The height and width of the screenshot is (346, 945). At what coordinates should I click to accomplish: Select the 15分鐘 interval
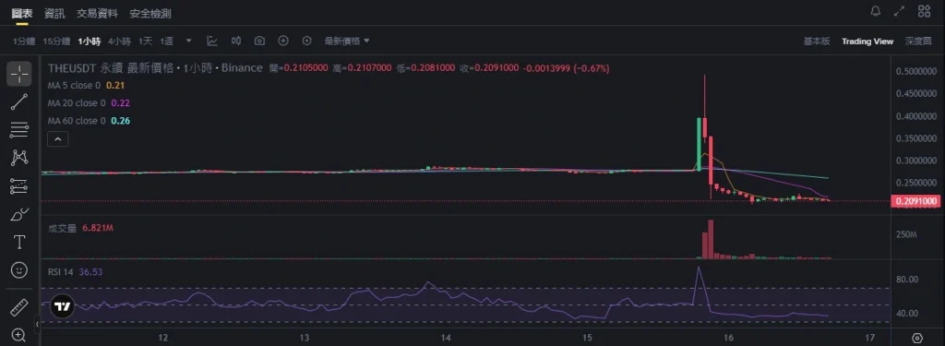click(56, 41)
